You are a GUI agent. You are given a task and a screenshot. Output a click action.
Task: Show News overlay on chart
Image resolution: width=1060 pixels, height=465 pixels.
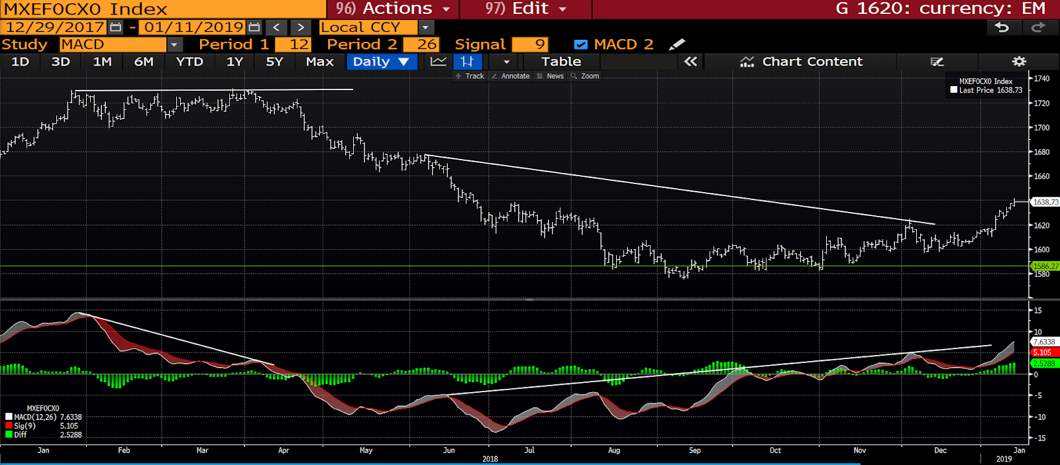pyautogui.click(x=550, y=76)
